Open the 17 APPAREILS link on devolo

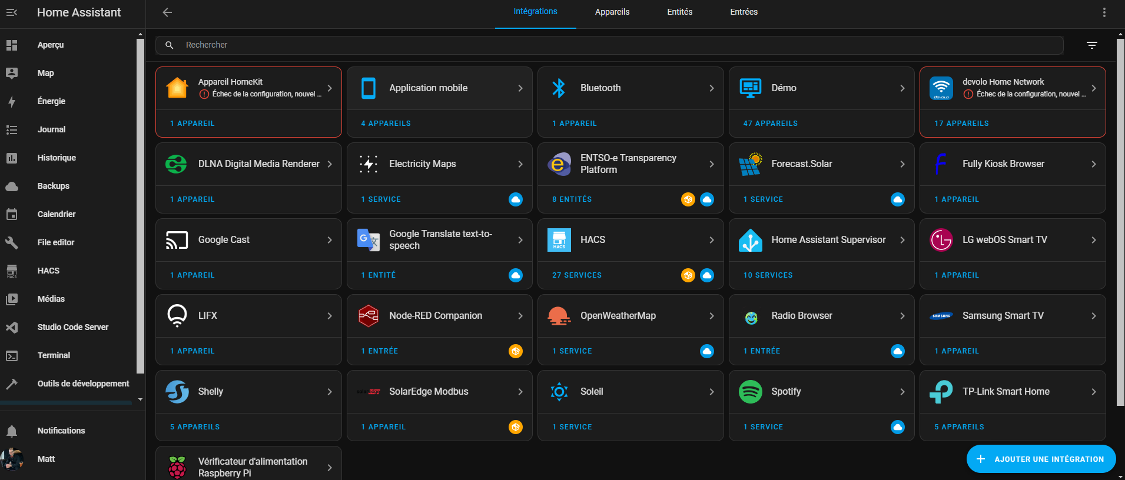coord(961,124)
